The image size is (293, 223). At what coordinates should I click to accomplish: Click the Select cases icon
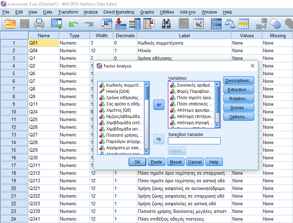tap(244, 24)
